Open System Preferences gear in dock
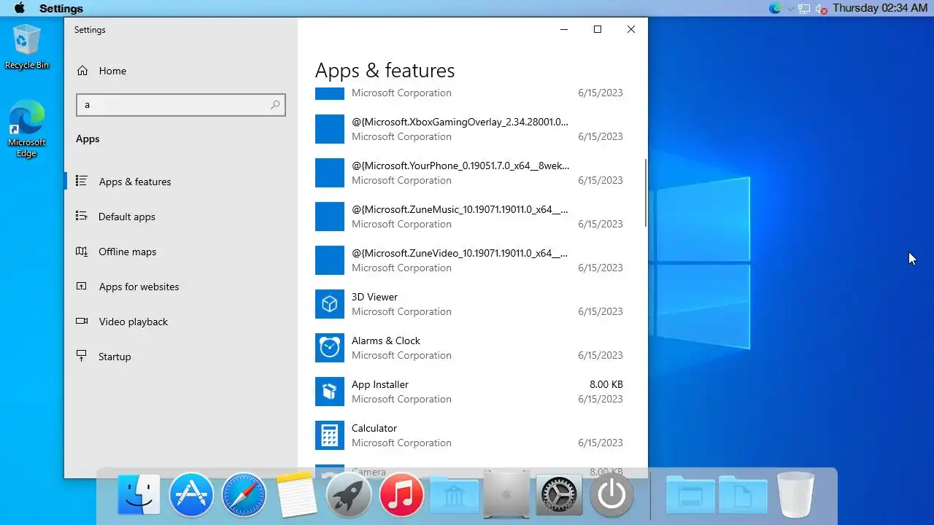Screen dimensions: 934x525 pyautogui.click(x=559, y=495)
